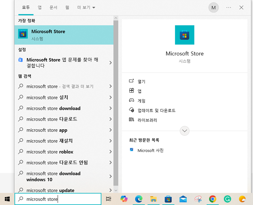Click the Microsoft 사진 icon
This screenshot has width=253, height=205.
[x=131, y=149]
